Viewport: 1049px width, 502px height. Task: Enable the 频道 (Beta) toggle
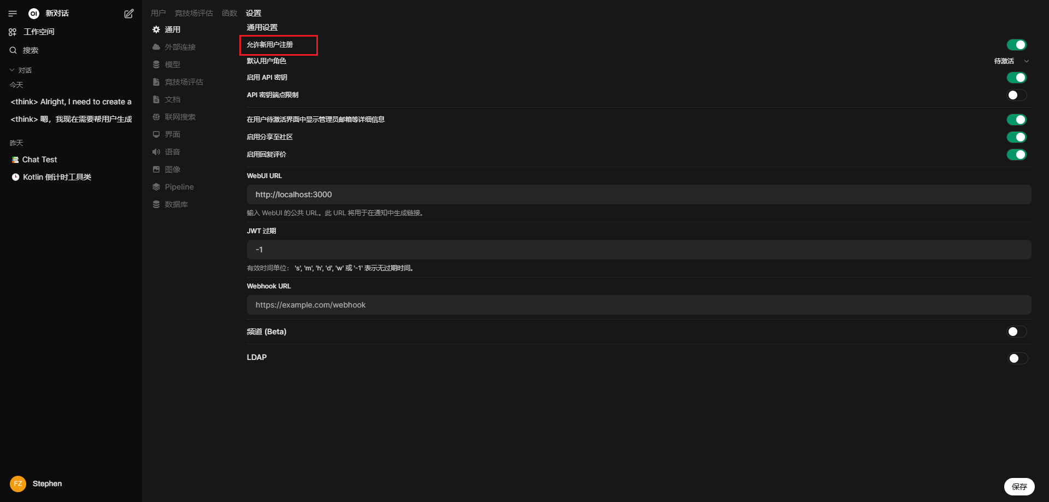pos(1016,332)
